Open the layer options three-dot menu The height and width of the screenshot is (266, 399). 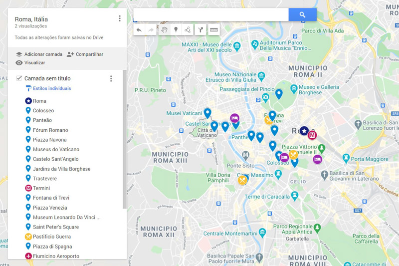111,79
